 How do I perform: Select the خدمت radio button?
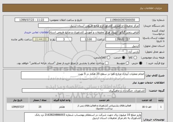123,58
